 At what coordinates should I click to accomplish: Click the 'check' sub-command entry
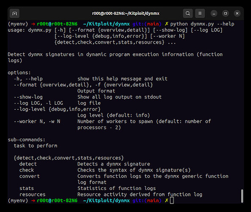tap(27, 170)
